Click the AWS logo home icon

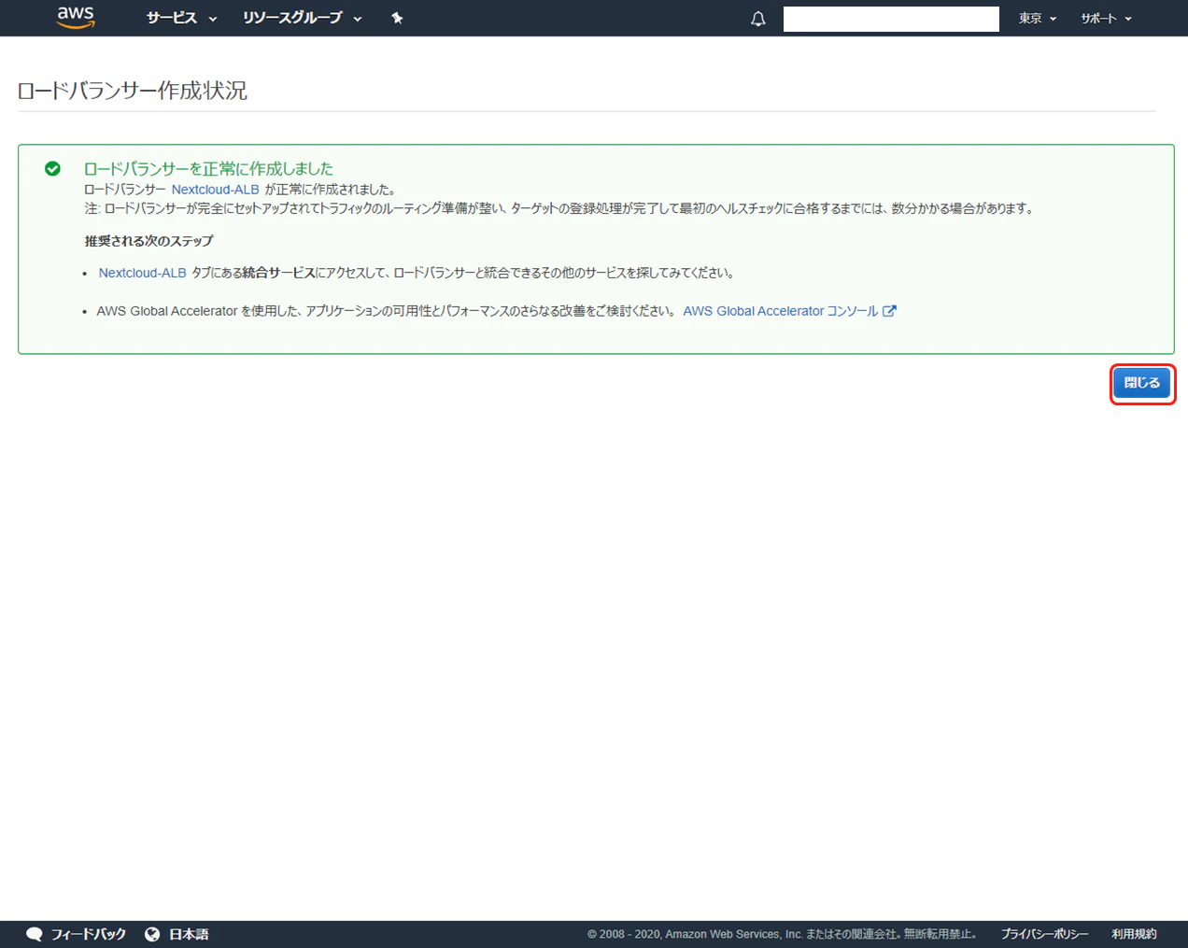pyautogui.click(x=76, y=18)
